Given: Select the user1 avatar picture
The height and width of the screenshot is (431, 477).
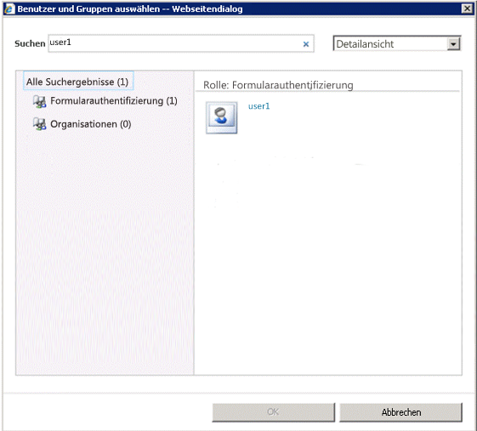Looking at the screenshot, I should [x=221, y=117].
